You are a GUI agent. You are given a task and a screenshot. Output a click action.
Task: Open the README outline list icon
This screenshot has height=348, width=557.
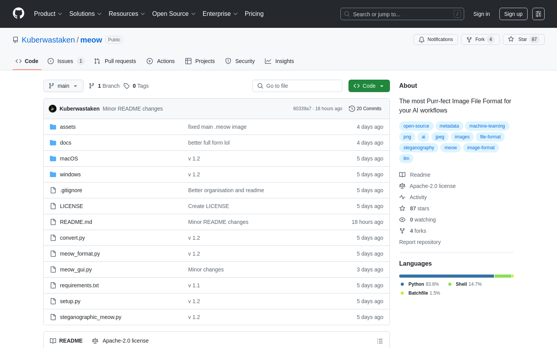[x=380, y=341]
